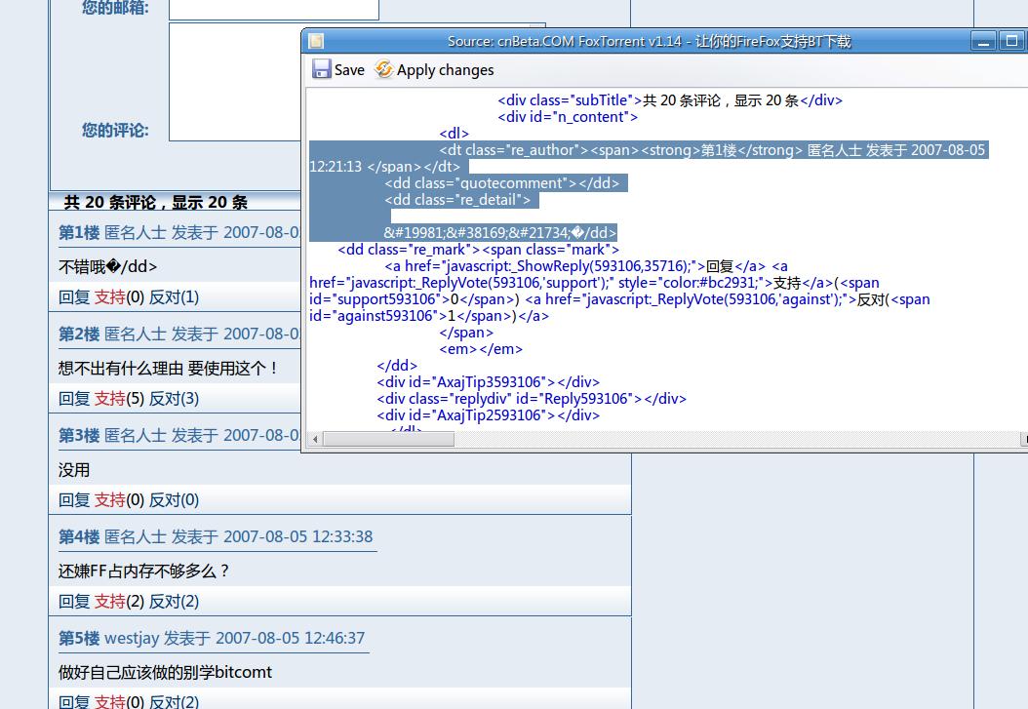Screen dimensions: 1028x709
Task: Click the 第3楼 comment header on the page
Action: pyautogui.click(x=179, y=436)
